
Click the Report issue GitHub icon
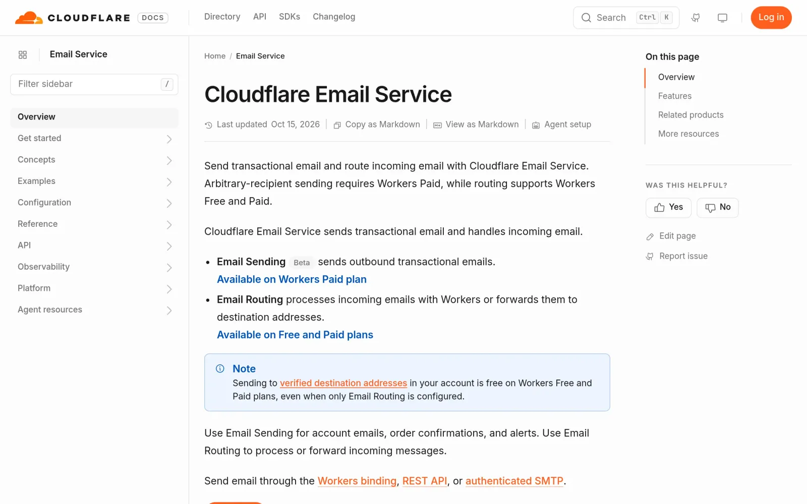coord(650,257)
